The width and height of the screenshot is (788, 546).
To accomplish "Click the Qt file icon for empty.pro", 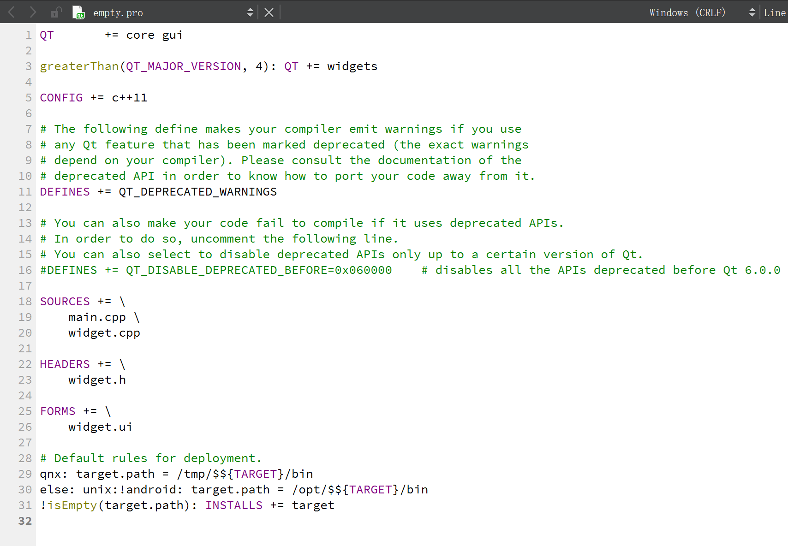I will 78,12.
